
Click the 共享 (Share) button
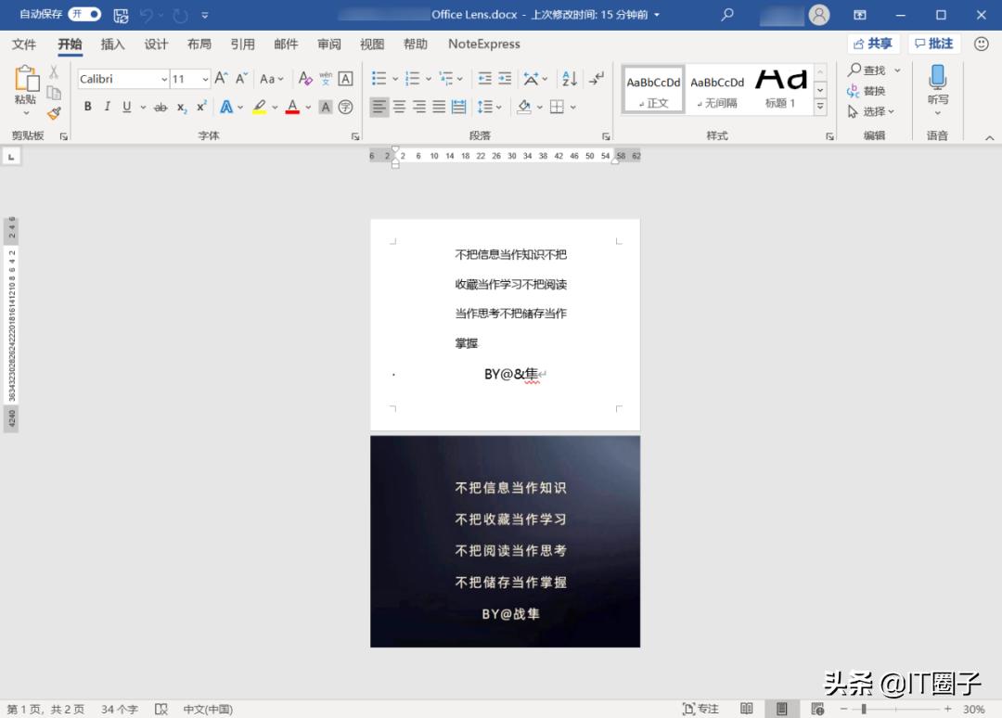click(872, 43)
